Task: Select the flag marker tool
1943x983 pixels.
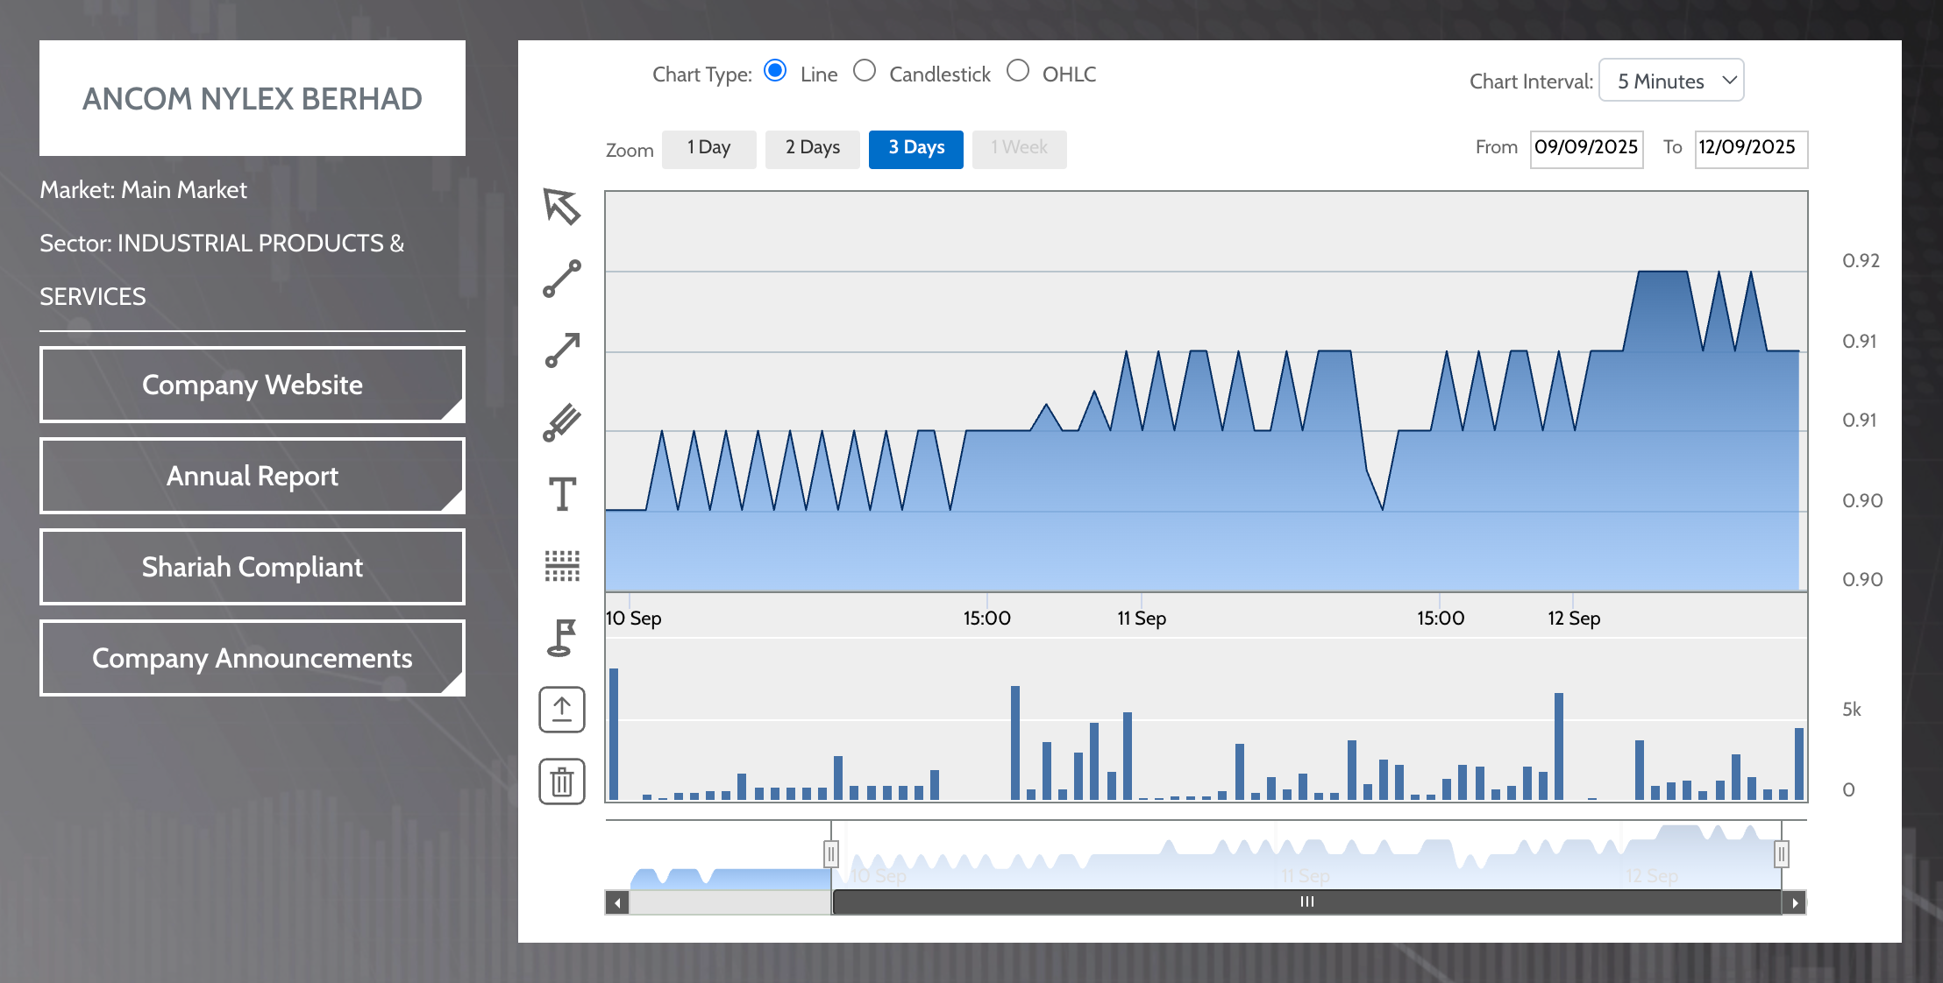Action: point(562,638)
